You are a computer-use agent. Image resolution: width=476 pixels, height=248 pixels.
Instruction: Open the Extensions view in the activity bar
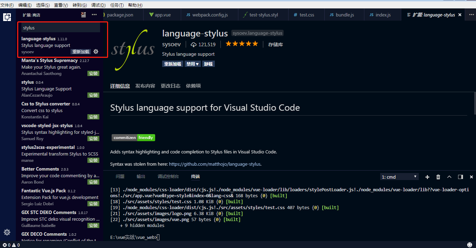(7, 17)
